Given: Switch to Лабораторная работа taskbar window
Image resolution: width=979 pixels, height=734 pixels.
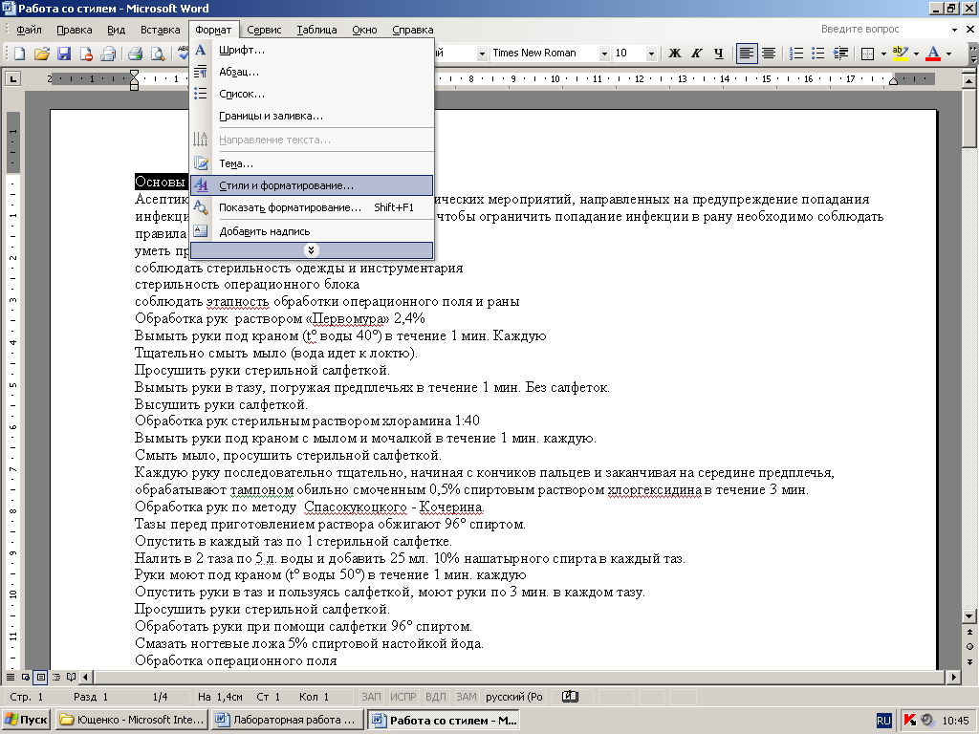Looking at the screenshot, I should pyautogui.click(x=287, y=720).
